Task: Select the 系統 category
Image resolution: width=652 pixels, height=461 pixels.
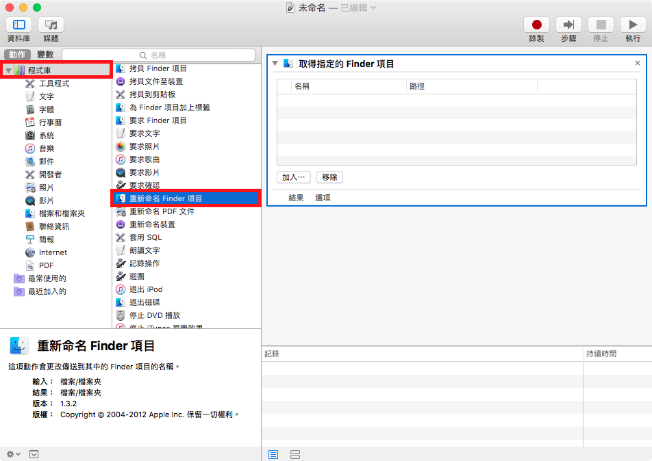Action: coord(46,135)
